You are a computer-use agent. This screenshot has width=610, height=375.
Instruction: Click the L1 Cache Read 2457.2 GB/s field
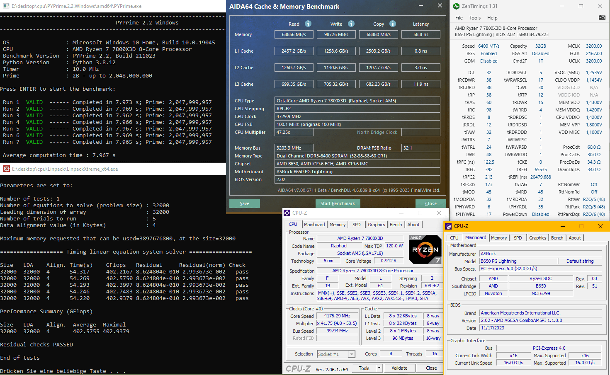pos(294,51)
